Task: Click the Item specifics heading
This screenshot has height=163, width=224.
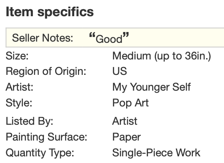Action: point(50,12)
